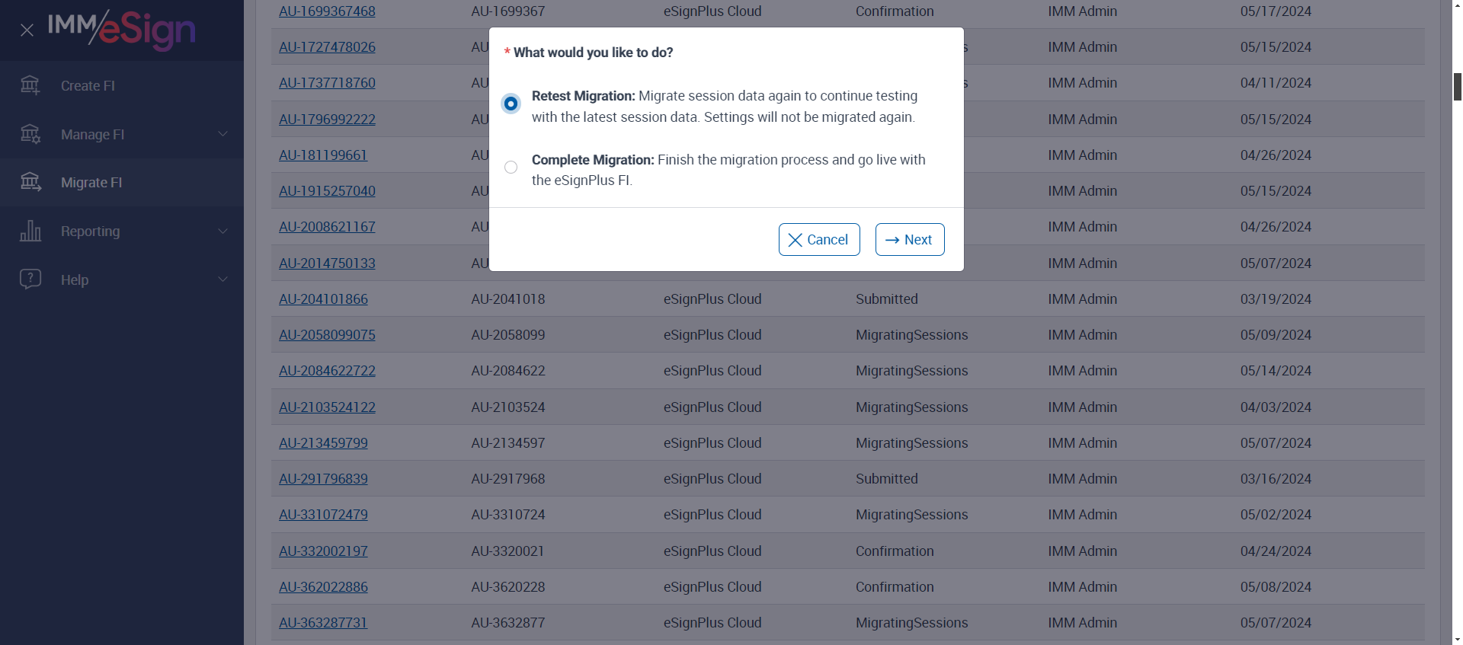Close the sidebar using the X icon
Image resolution: width=1463 pixels, height=645 pixels.
pyautogui.click(x=27, y=30)
